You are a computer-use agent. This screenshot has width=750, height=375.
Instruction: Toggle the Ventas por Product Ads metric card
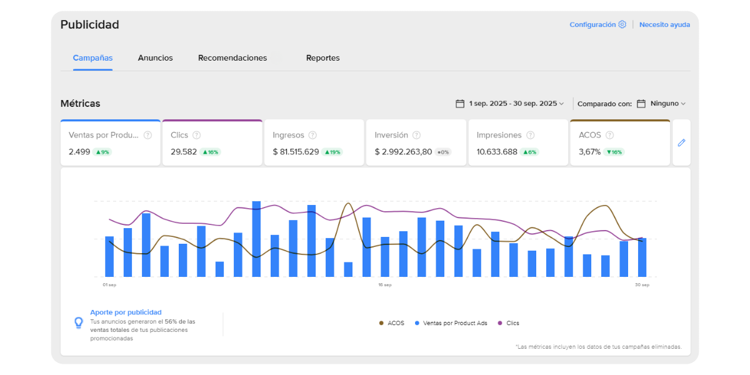click(111, 143)
